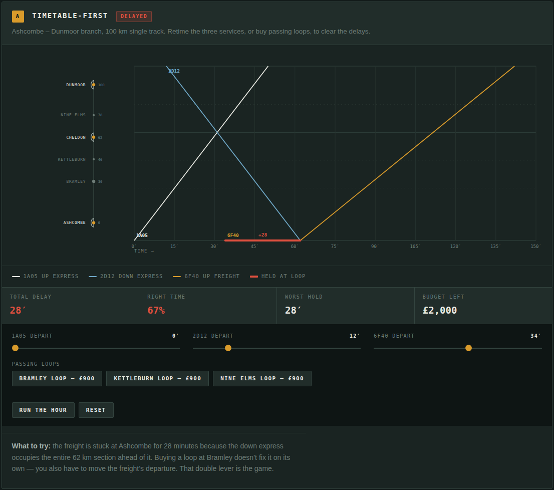Click the HELD AT LOOP legend text
The width and height of the screenshot is (554, 490).
click(x=284, y=276)
